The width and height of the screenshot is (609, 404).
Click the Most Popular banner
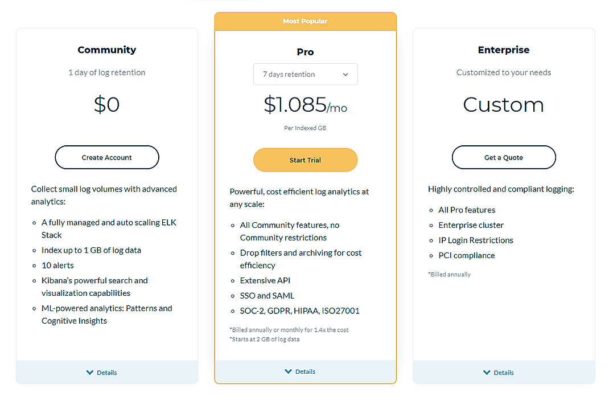pos(305,21)
